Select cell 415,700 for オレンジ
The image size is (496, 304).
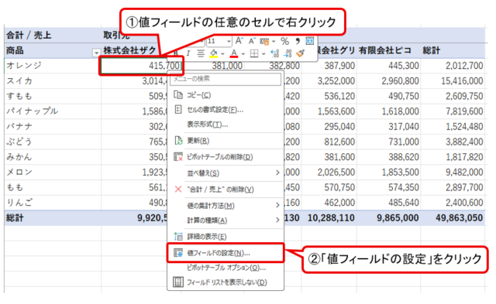click(141, 66)
